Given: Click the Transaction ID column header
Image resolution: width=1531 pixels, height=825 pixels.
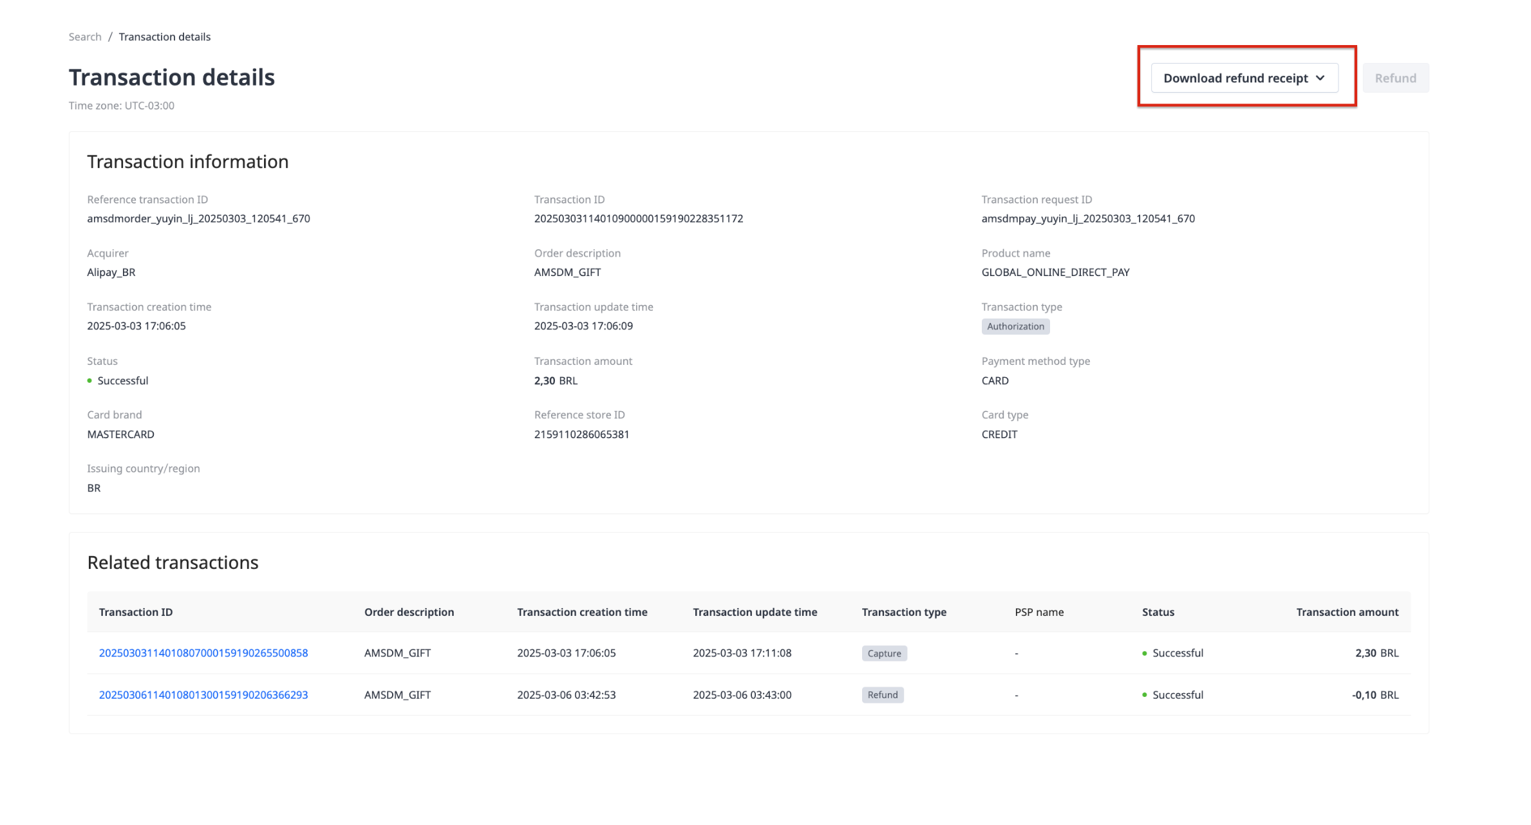Looking at the screenshot, I should pyautogui.click(x=136, y=612).
